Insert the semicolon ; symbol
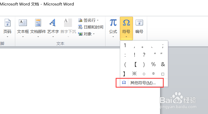Screen dimensions: 208x114 (x=163, y=46)
